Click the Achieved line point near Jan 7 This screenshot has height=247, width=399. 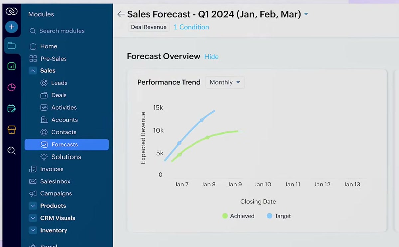(179, 155)
